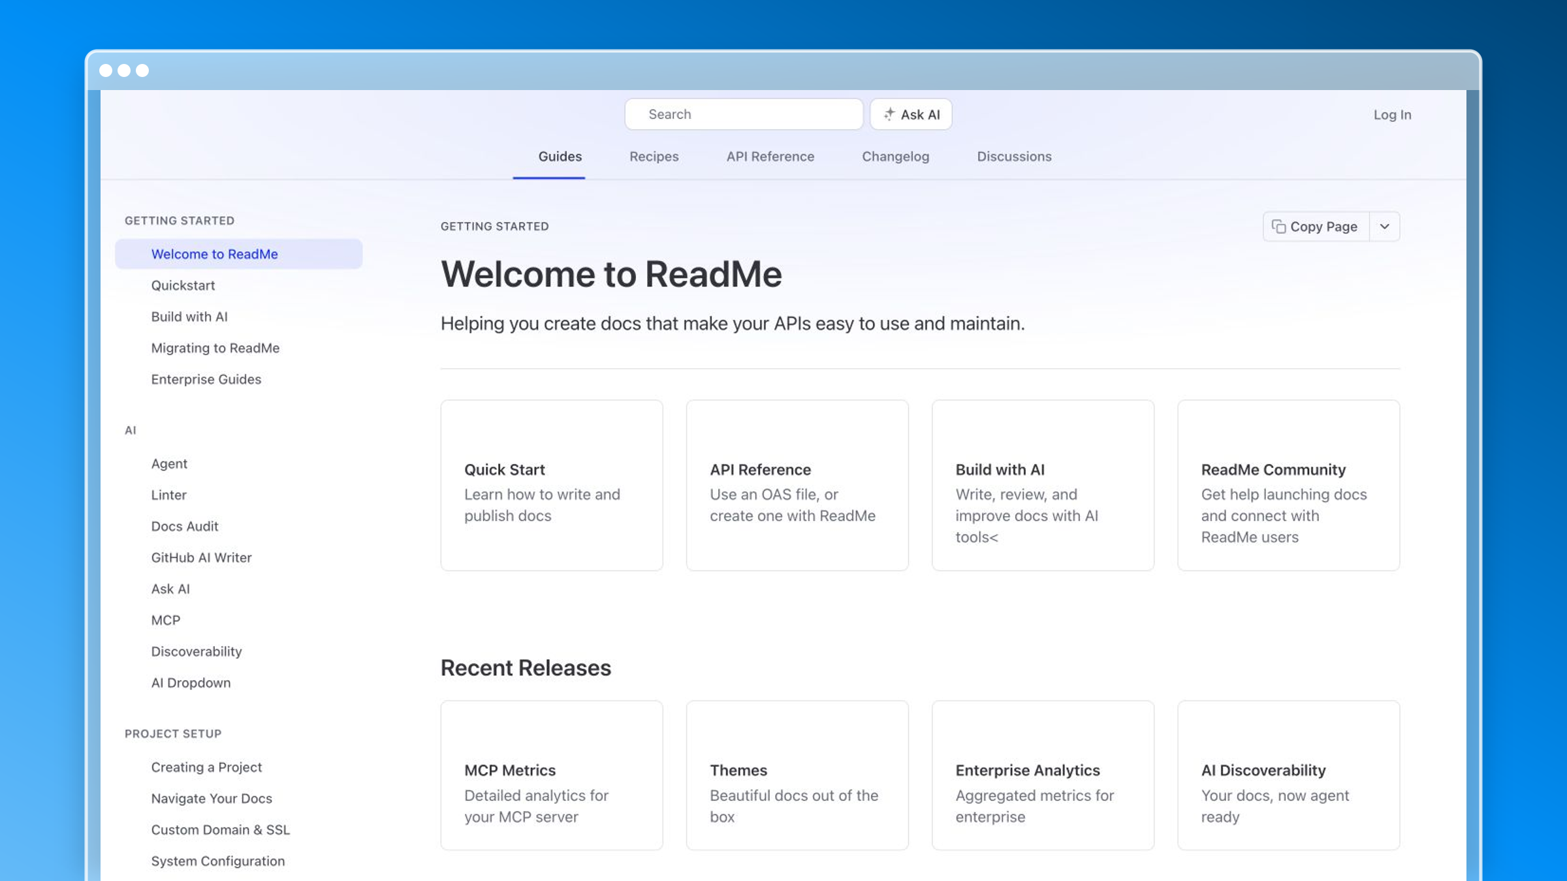Expand the Copy Page dropdown chevron
Screen dimensions: 1567x881
[1384, 226]
